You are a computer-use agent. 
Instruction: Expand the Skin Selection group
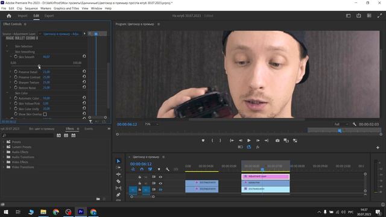[7, 46]
